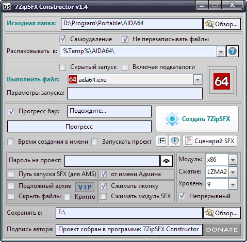The width and height of the screenshot is (247, 242).
Task: Click the %Temp%\AIDA64\ extract path field
Action: point(138,51)
